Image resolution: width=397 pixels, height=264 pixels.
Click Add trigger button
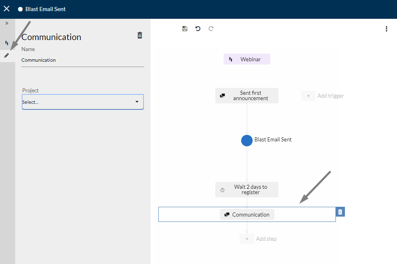322,96
